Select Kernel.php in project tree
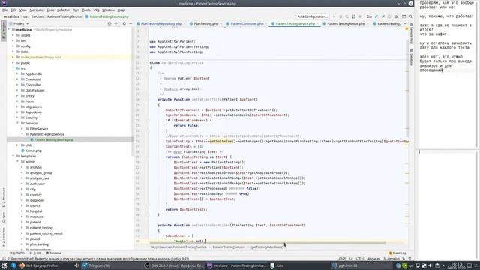The width and height of the screenshot is (480, 270). [33, 151]
